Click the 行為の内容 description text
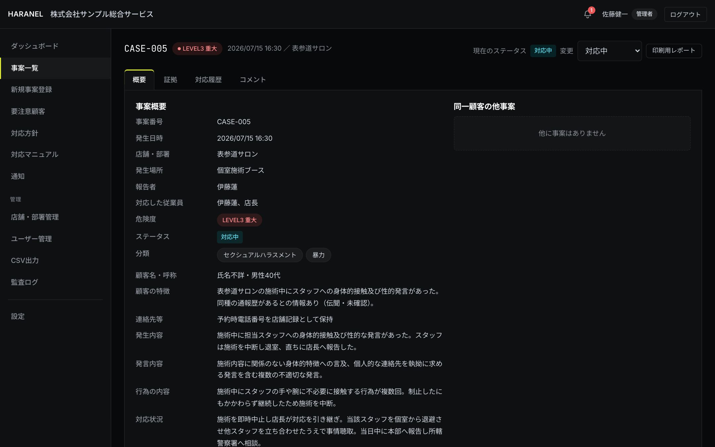Image resolution: width=715 pixels, height=447 pixels. coord(330,398)
